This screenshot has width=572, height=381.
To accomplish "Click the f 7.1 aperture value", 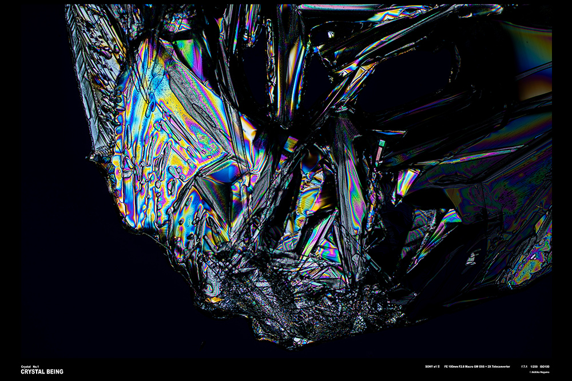I will 524,366.
